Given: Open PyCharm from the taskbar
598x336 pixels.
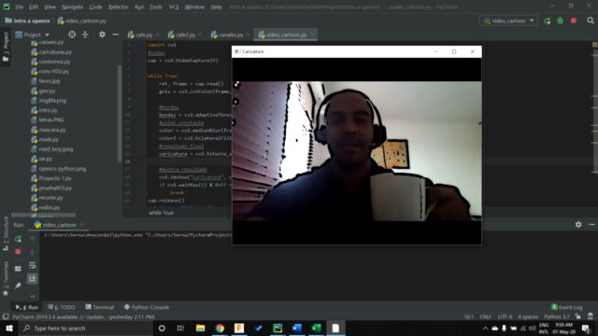Looking at the screenshot, I should click(x=278, y=328).
